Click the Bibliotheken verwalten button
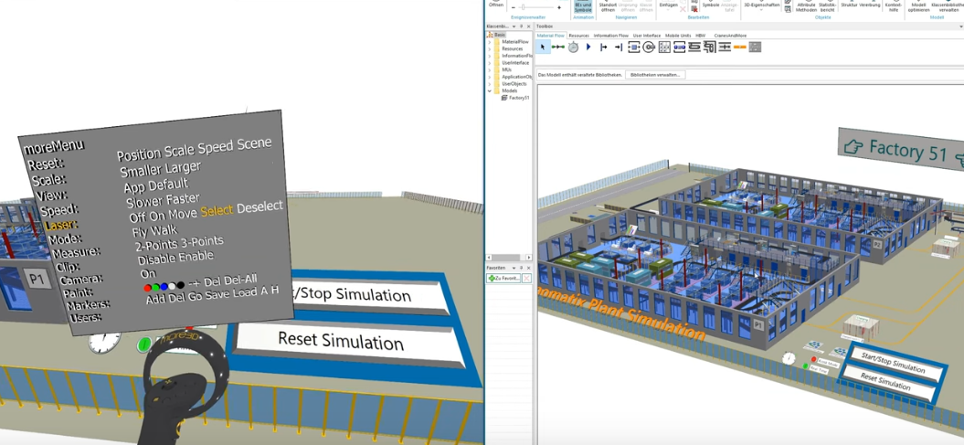Screen dimensions: 964x445 tap(655, 74)
